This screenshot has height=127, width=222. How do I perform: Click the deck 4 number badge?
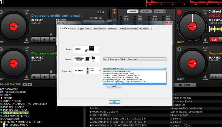[179, 50]
